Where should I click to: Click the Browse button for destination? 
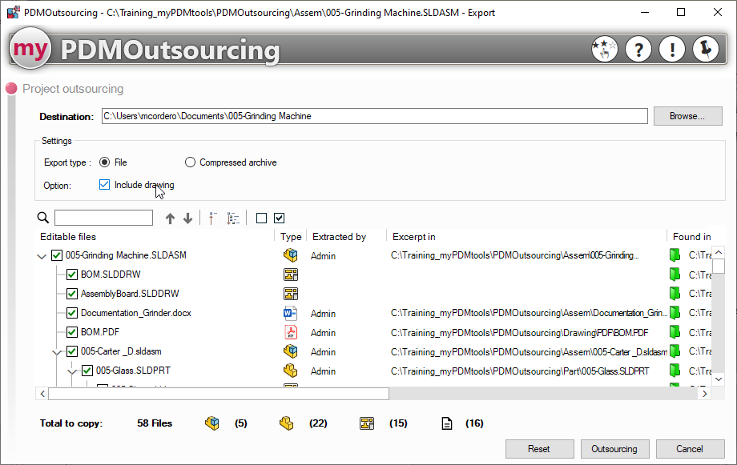pos(687,116)
